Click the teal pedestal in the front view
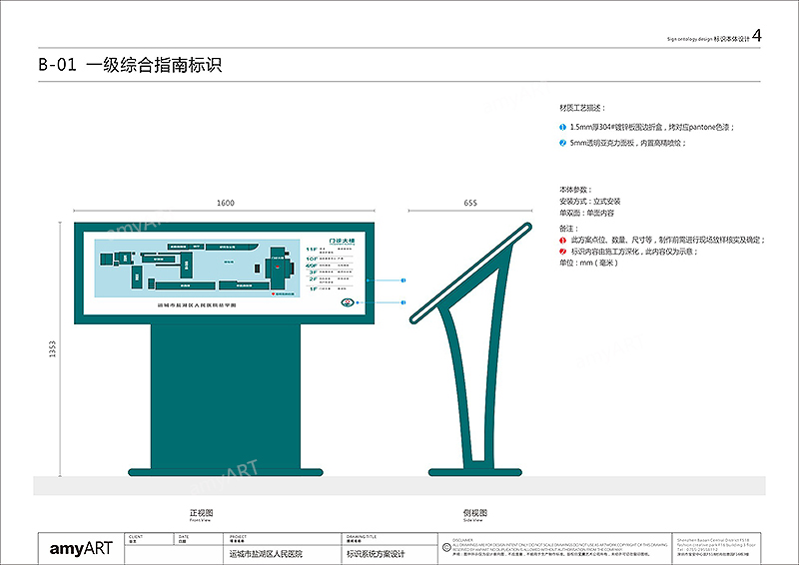Viewport: 799px width, 565px height. pos(226,396)
